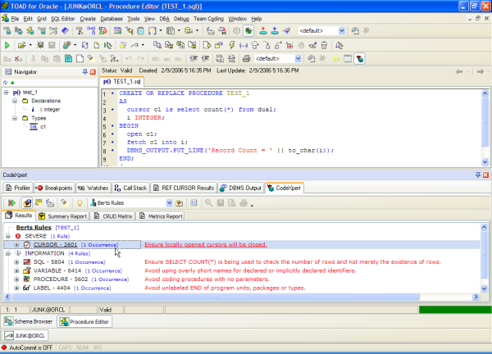492x354 pixels.
Task: Collapse the INFORMATION rules group
Action: pyautogui.click(x=8, y=253)
